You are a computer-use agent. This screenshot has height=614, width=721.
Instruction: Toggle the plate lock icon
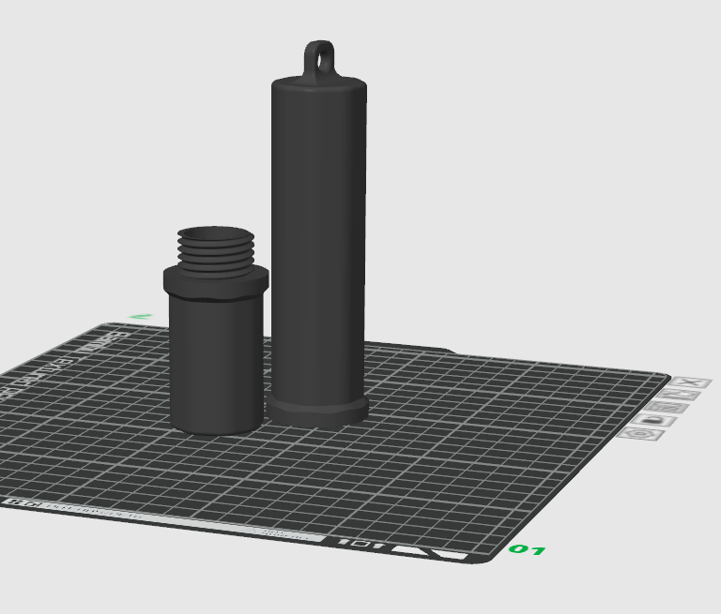653,420
